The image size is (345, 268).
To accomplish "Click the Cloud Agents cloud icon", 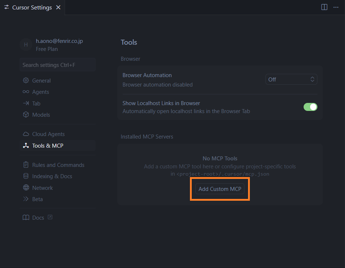I will click(26, 134).
